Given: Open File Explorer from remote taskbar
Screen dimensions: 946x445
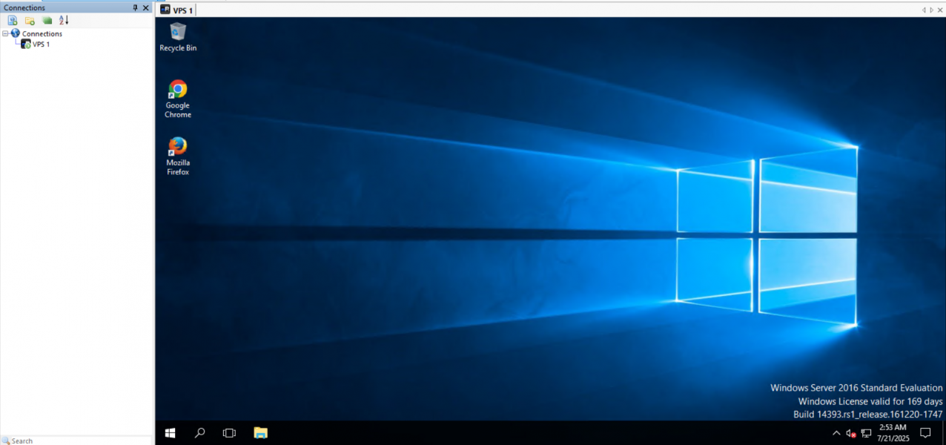Looking at the screenshot, I should (x=260, y=432).
